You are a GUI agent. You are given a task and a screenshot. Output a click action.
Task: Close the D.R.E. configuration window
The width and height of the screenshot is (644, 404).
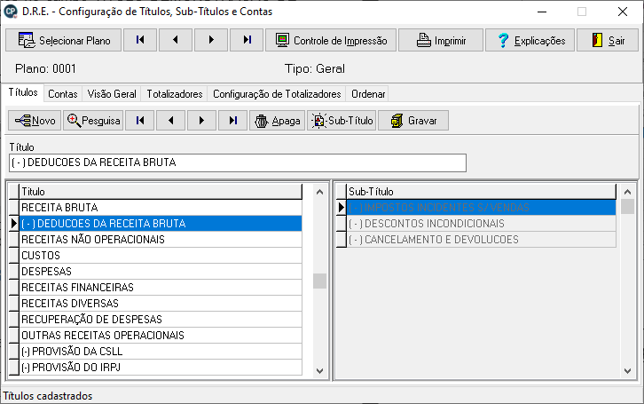tap(623, 12)
